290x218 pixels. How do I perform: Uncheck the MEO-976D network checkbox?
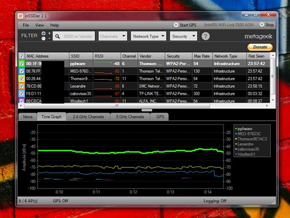point(22,71)
